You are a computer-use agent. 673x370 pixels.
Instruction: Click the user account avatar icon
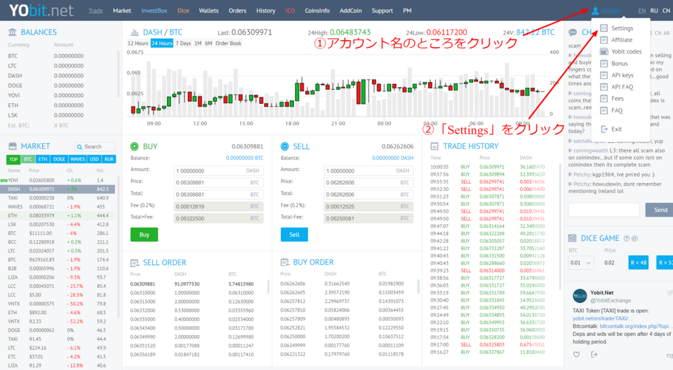(595, 11)
